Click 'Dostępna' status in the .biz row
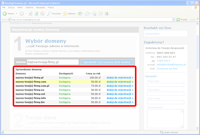This screenshot has height=135, width=200. tap(65, 102)
